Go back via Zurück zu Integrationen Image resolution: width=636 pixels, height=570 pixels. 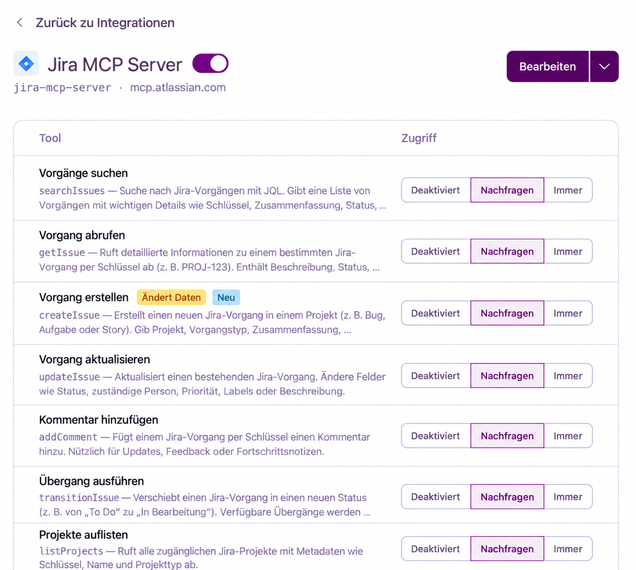[105, 23]
